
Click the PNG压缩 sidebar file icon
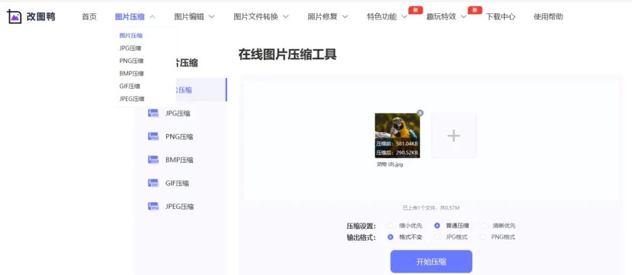[153, 136]
